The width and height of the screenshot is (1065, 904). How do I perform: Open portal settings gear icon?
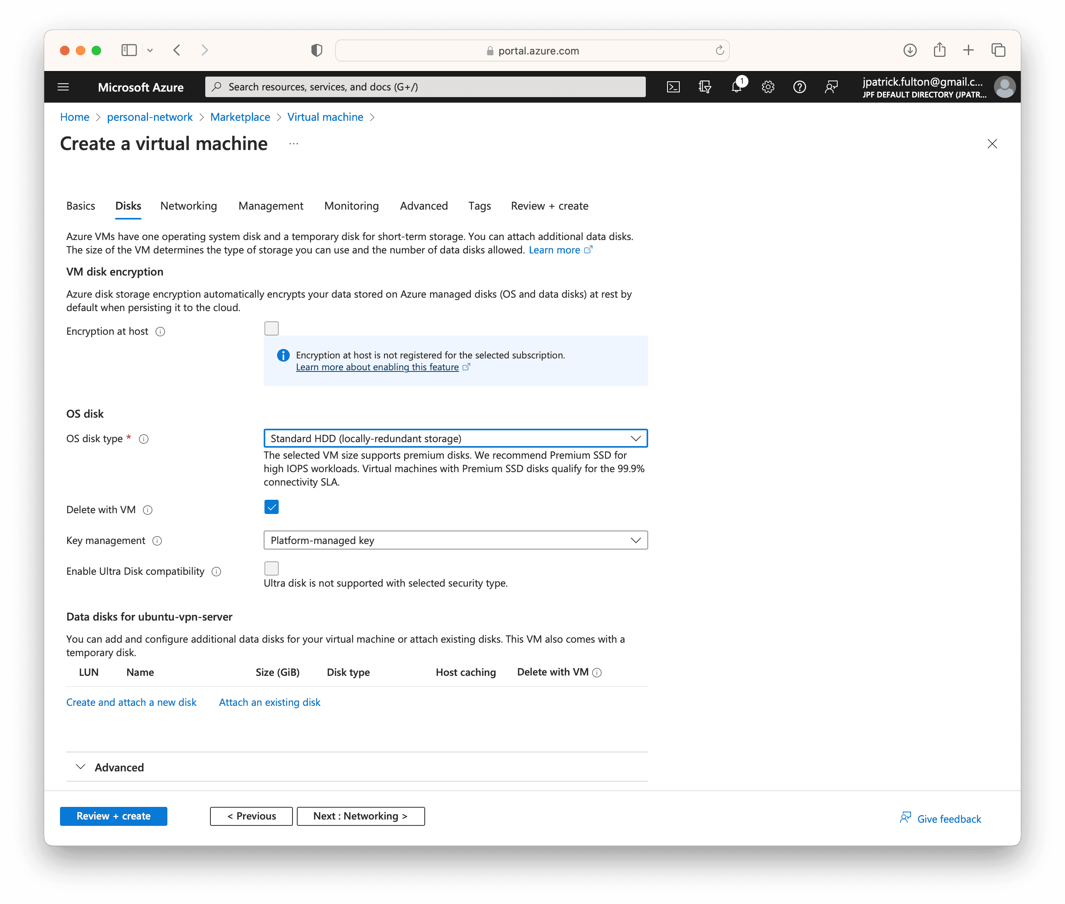coord(768,87)
